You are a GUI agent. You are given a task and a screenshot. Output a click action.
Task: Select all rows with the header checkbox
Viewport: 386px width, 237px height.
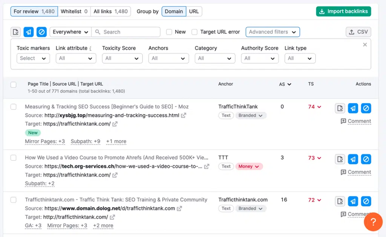point(14,84)
